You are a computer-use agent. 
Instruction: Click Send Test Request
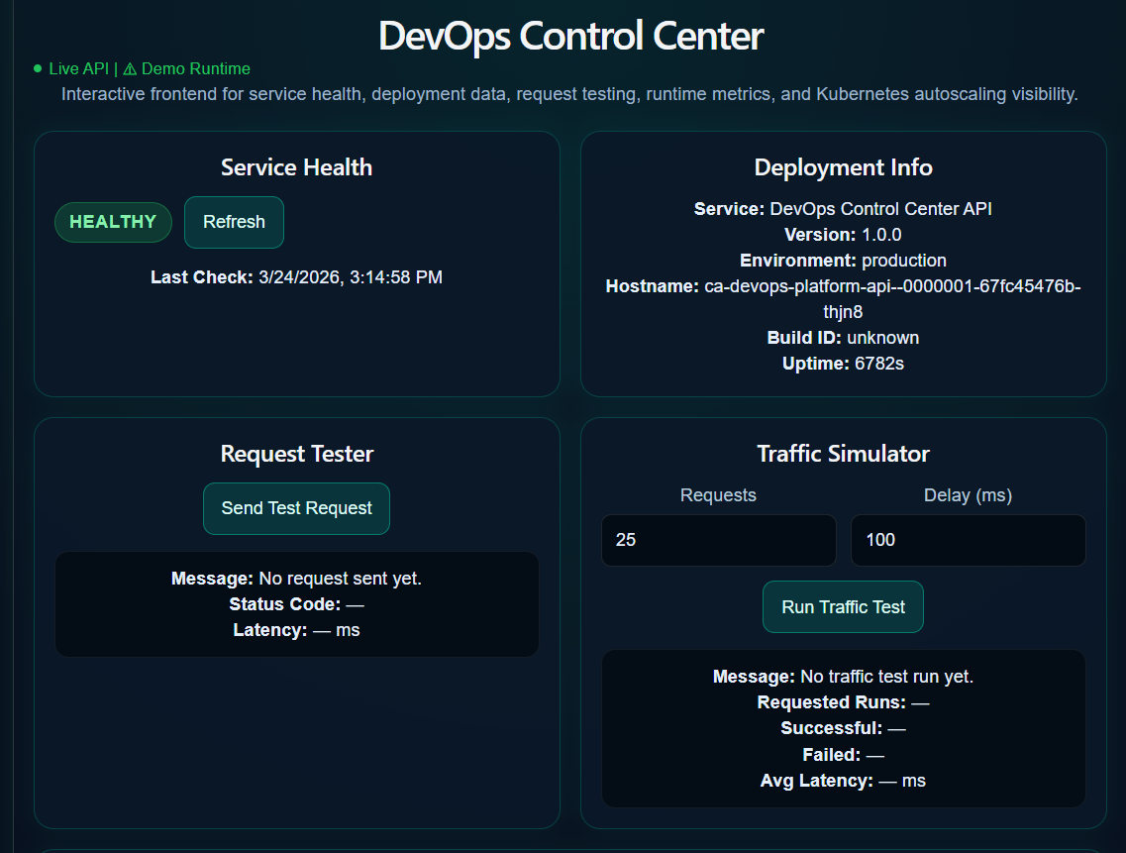tap(296, 507)
